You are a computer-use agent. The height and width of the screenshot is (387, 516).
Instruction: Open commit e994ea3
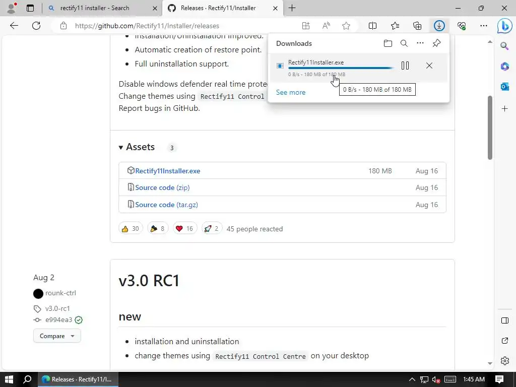point(58,319)
